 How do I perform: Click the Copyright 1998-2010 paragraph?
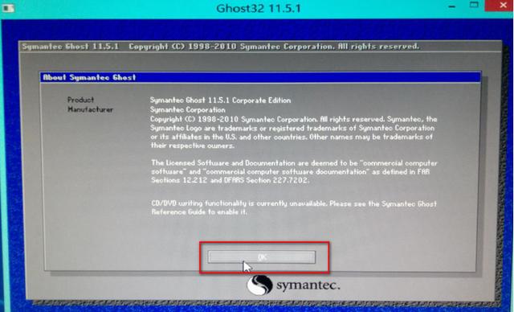[x=293, y=133]
